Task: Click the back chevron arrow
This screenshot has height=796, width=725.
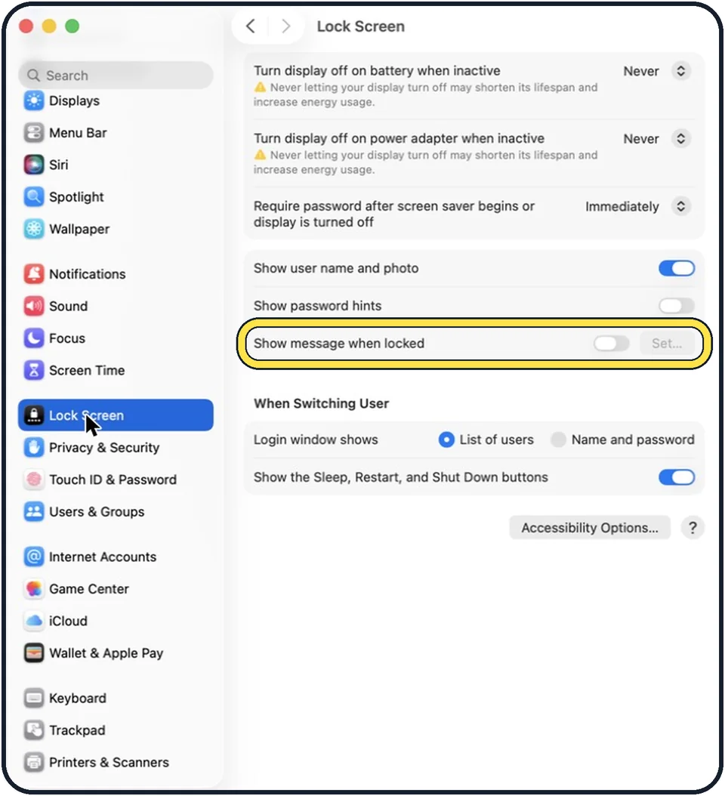Action: (250, 26)
